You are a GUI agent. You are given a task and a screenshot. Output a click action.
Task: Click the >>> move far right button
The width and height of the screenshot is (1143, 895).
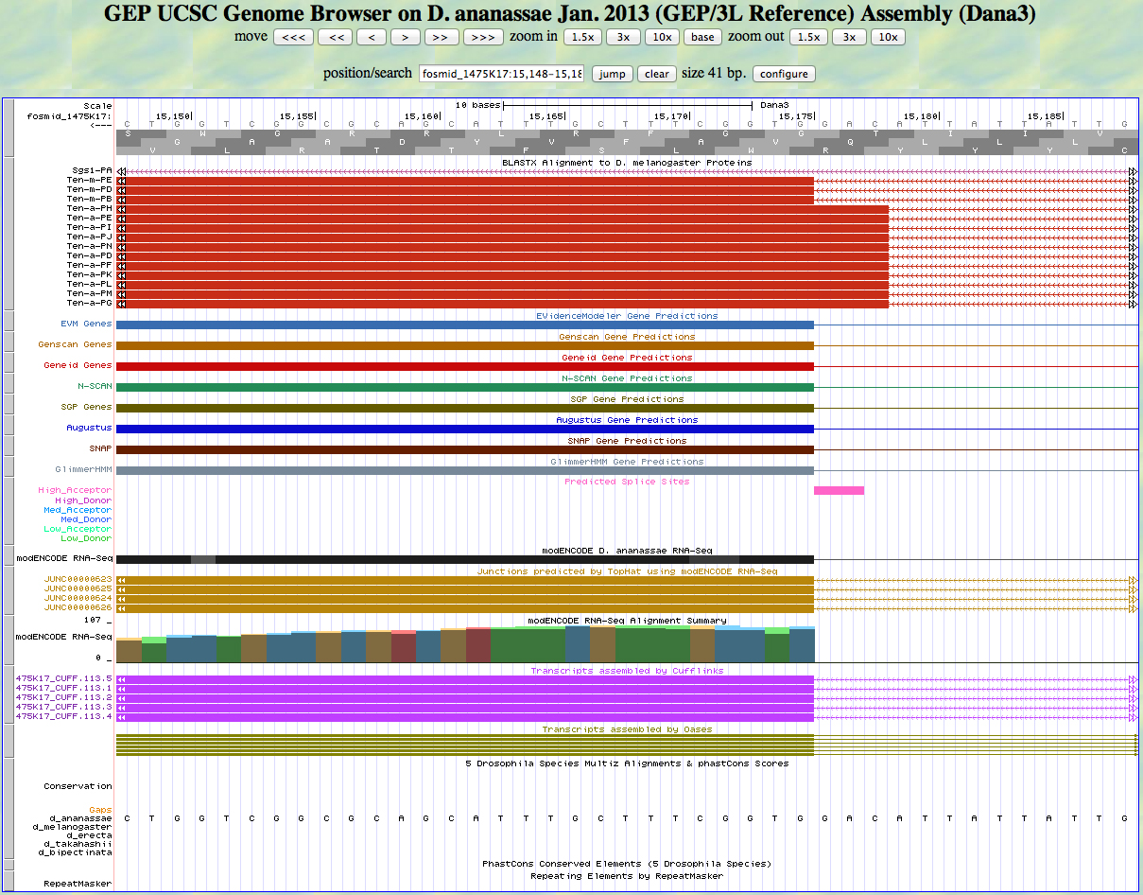(x=482, y=37)
